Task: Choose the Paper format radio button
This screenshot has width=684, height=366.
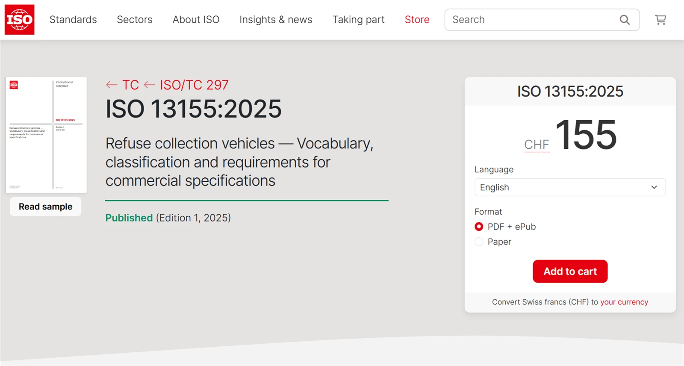Action: 479,242
